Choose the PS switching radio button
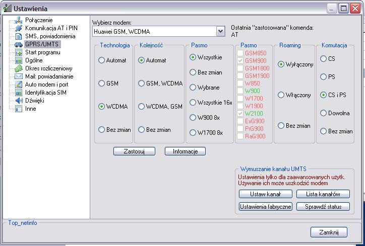 (x=324, y=77)
